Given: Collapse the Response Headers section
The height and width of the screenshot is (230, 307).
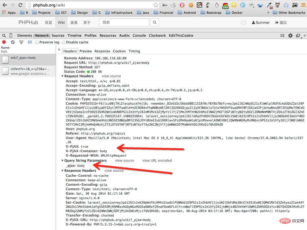Looking at the screenshot, I should [63, 171].
